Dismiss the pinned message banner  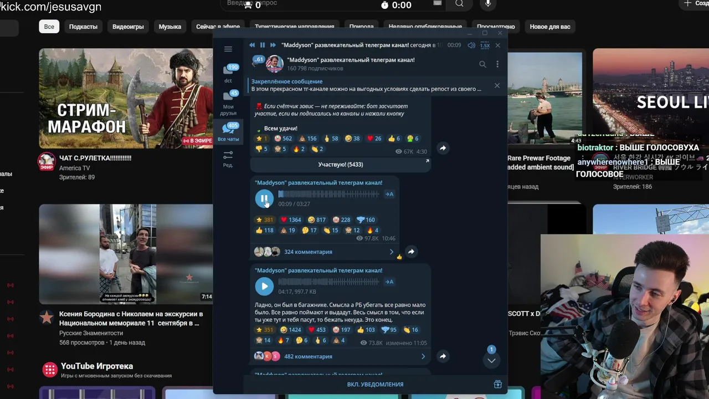(x=497, y=85)
